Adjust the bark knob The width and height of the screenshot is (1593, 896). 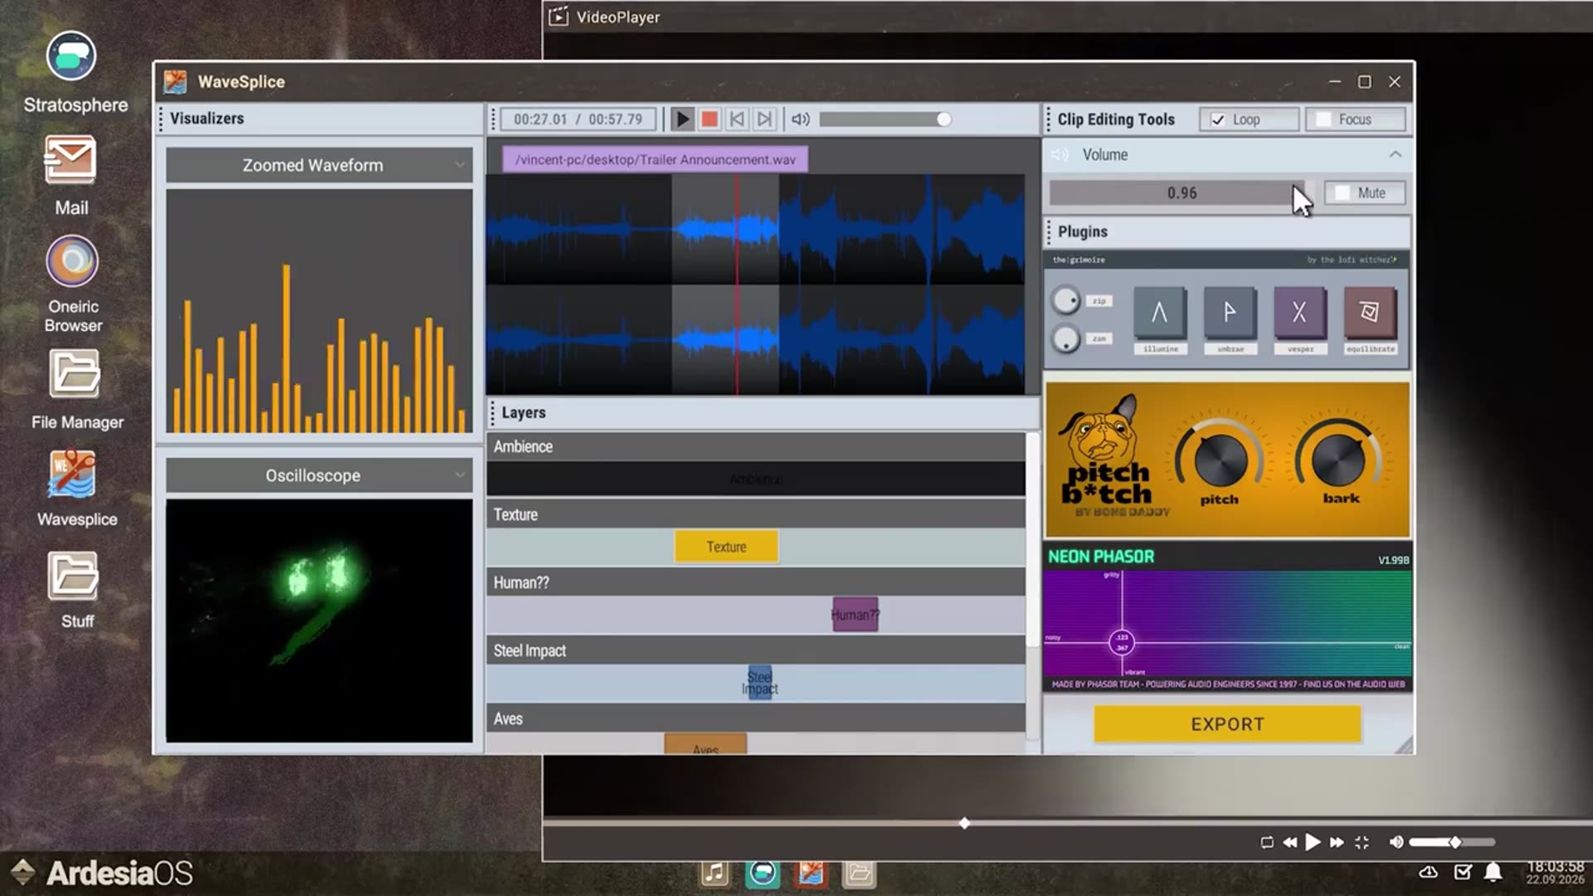click(x=1338, y=459)
